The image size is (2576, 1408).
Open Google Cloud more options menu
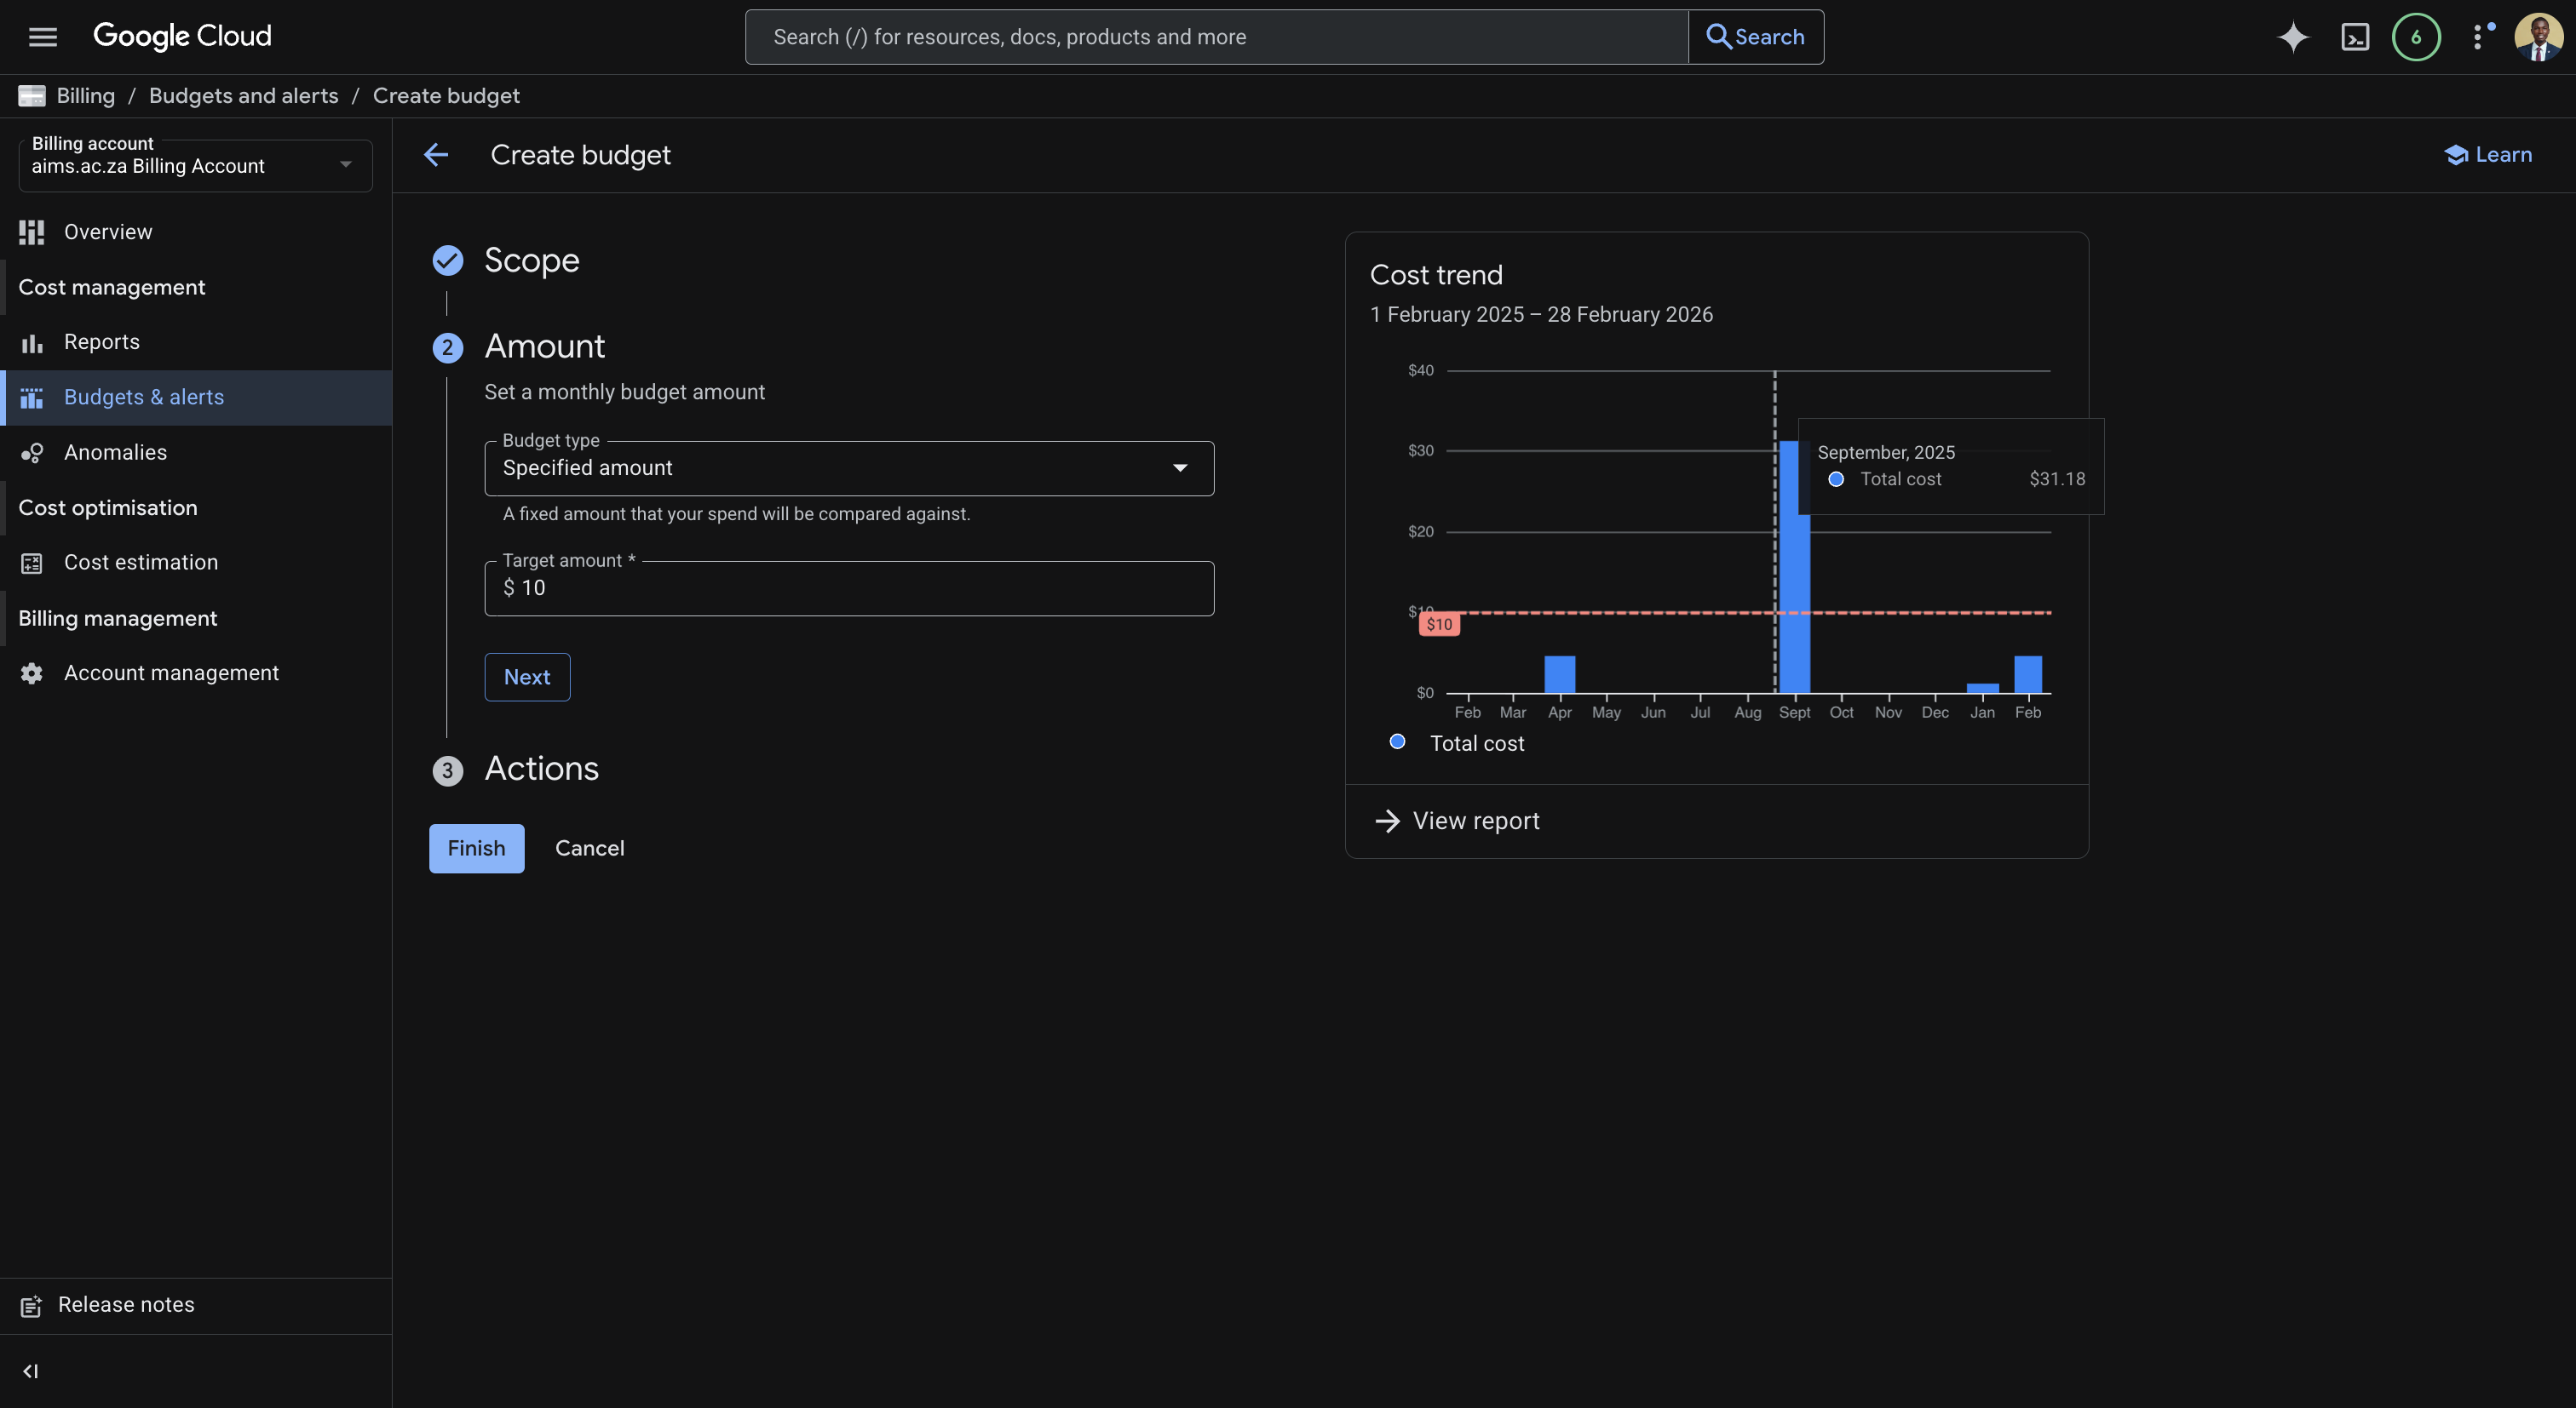[x=2479, y=37]
